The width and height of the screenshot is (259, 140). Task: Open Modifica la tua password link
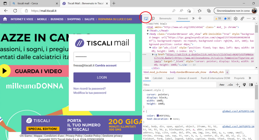pos(90,93)
